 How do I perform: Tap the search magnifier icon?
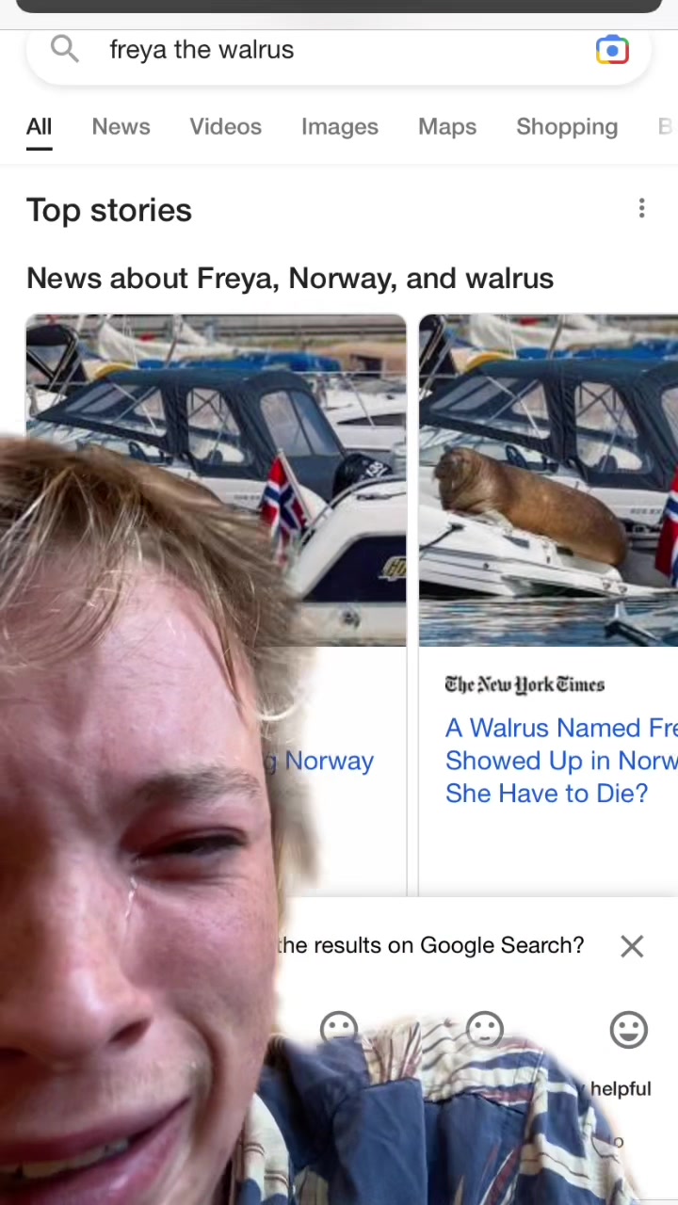pyautogui.click(x=64, y=49)
